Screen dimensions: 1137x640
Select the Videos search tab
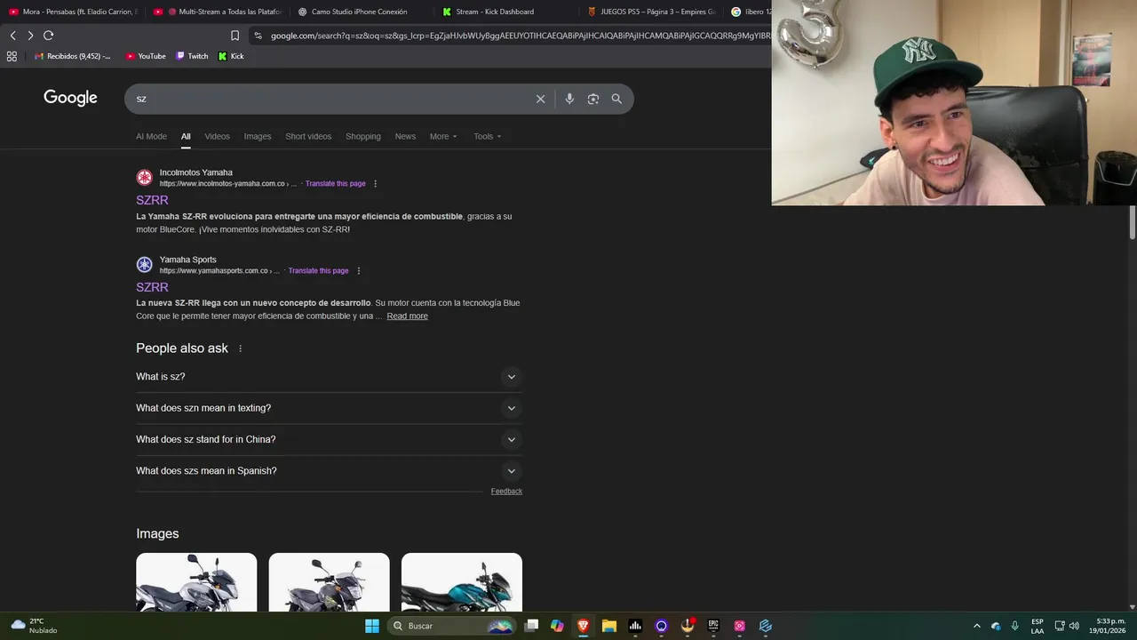coord(217,136)
